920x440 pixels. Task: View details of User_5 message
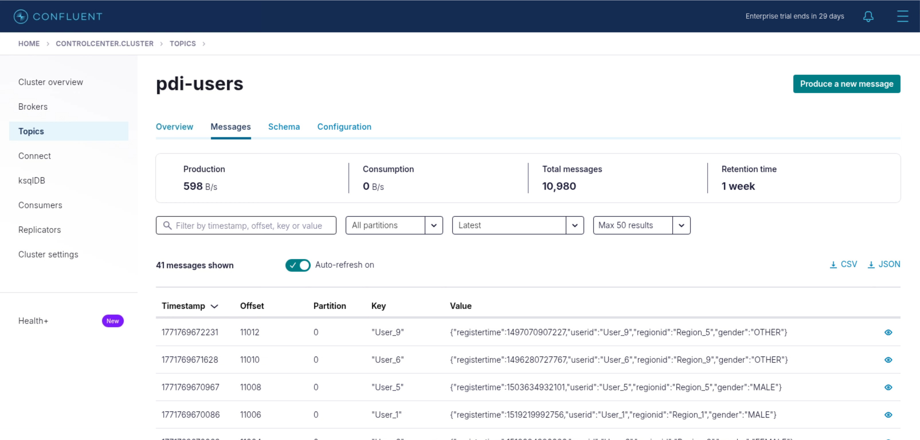pyautogui.click(x=888, y=387)
